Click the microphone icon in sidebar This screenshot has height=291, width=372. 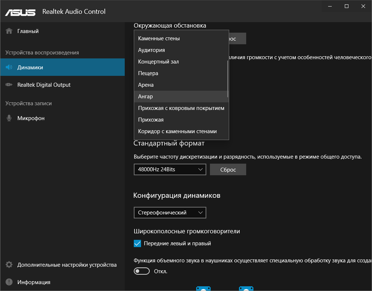click(9, 118)
